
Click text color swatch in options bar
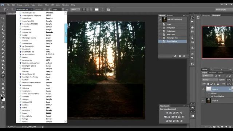tap(96, 9)
